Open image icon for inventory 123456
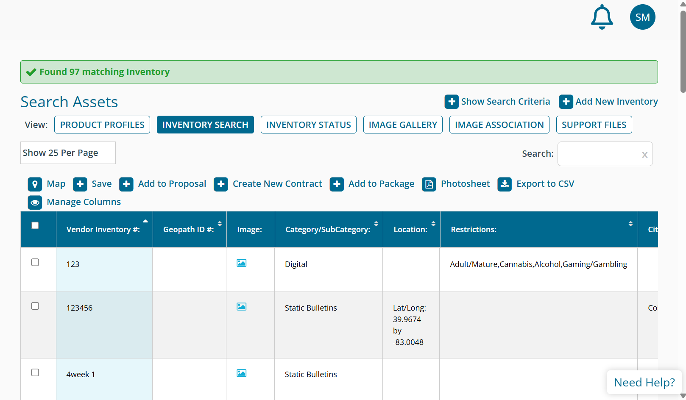This screenshot has width=686, height=400. coord(241,307)
